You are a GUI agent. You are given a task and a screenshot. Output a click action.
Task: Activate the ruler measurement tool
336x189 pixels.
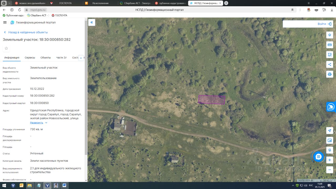[x=330, y=45]
